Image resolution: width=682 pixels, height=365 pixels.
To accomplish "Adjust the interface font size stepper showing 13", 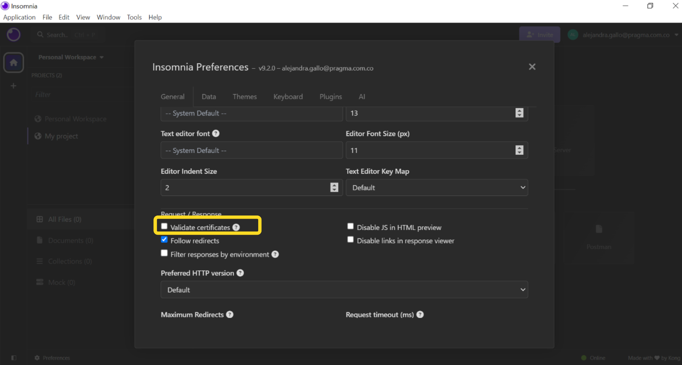I will (519, 113).
